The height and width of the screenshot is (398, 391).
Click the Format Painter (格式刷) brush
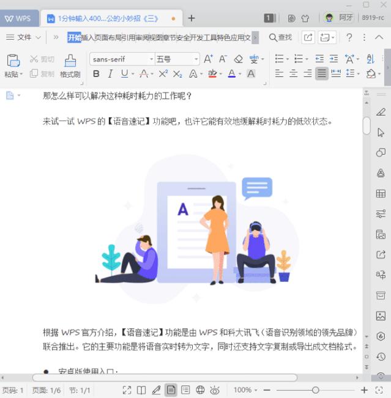(x=70, y=61)
